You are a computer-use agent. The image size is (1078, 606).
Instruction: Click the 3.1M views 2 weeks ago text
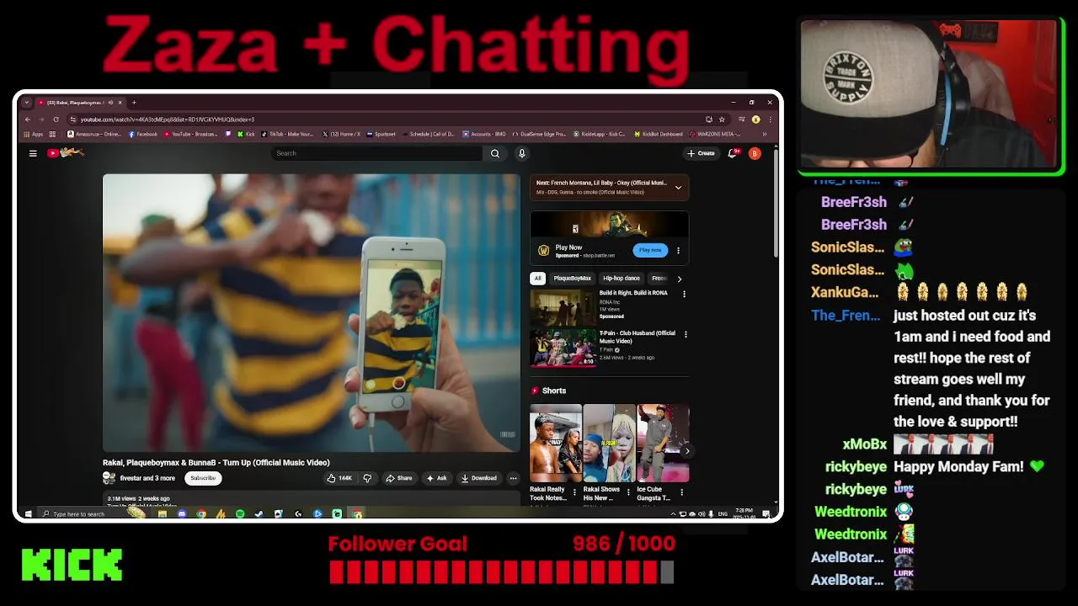coord(138,498)
